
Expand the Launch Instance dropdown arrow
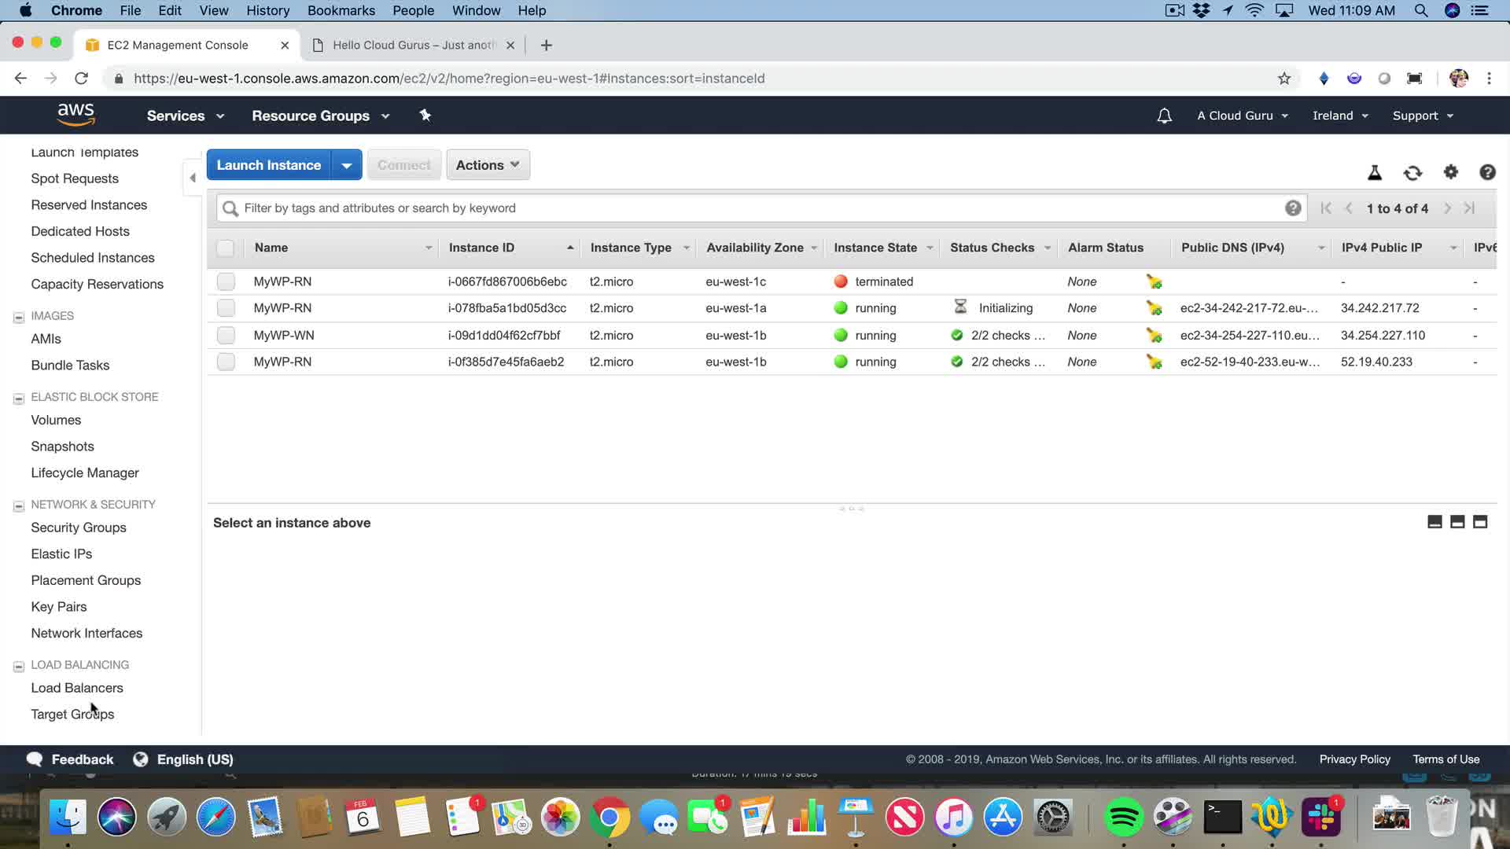click(x=346, y=165)
